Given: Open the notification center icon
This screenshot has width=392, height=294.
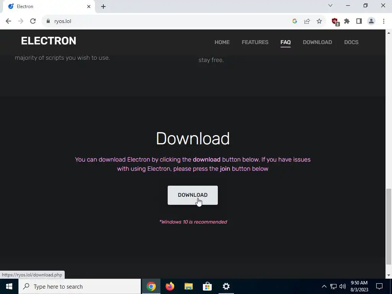Looking at the screenshot, I should [x=379, y=286].
